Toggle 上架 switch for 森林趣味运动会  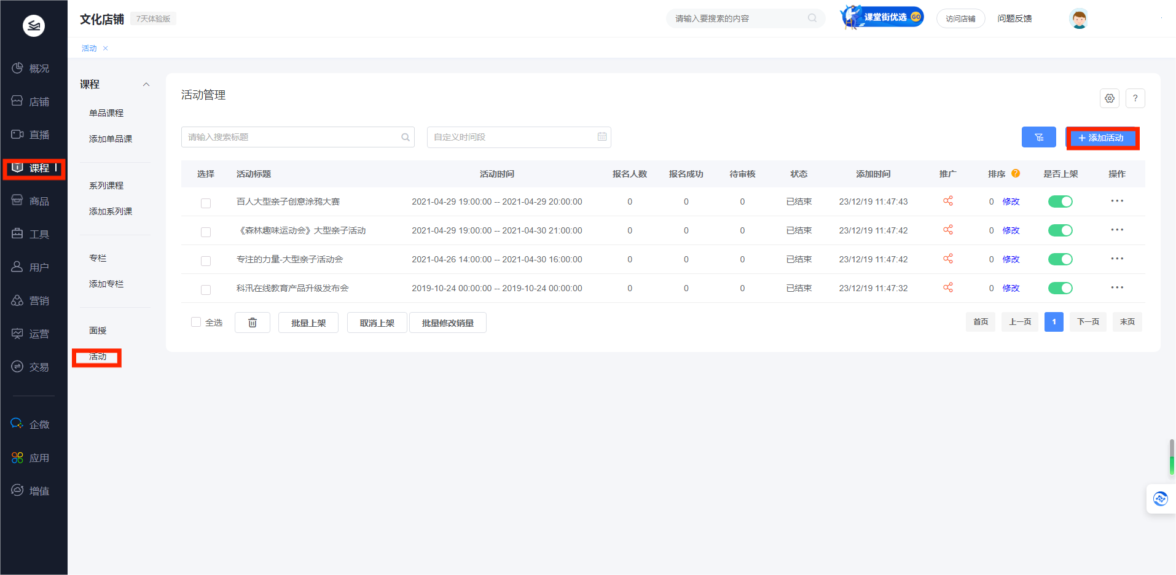pyautogui.click(x=1060, y=230)
